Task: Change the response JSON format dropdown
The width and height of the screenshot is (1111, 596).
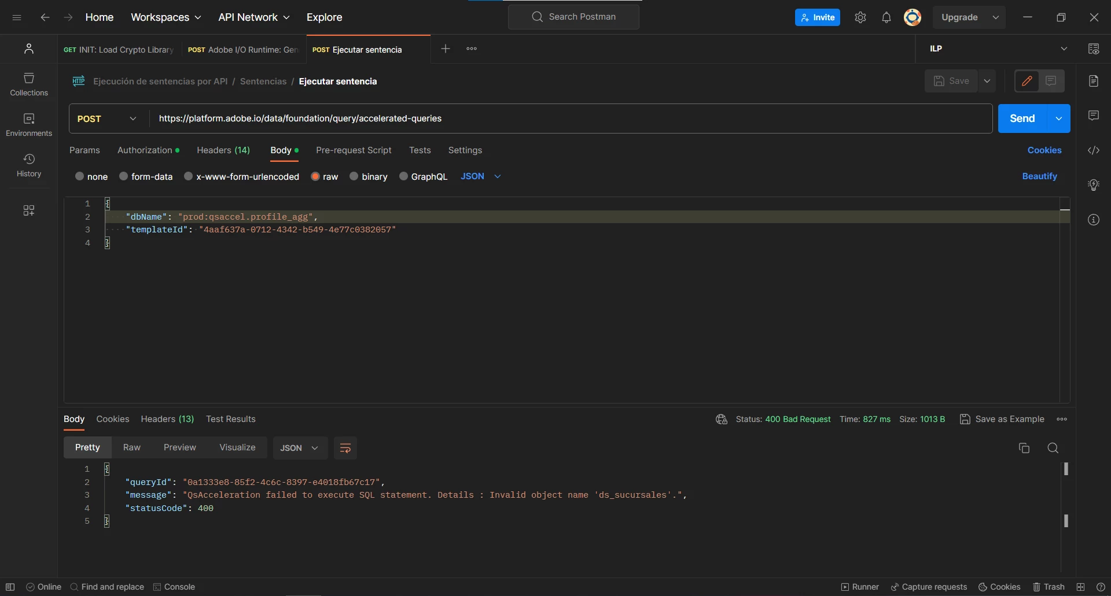Action: click(x=300, y=448)
